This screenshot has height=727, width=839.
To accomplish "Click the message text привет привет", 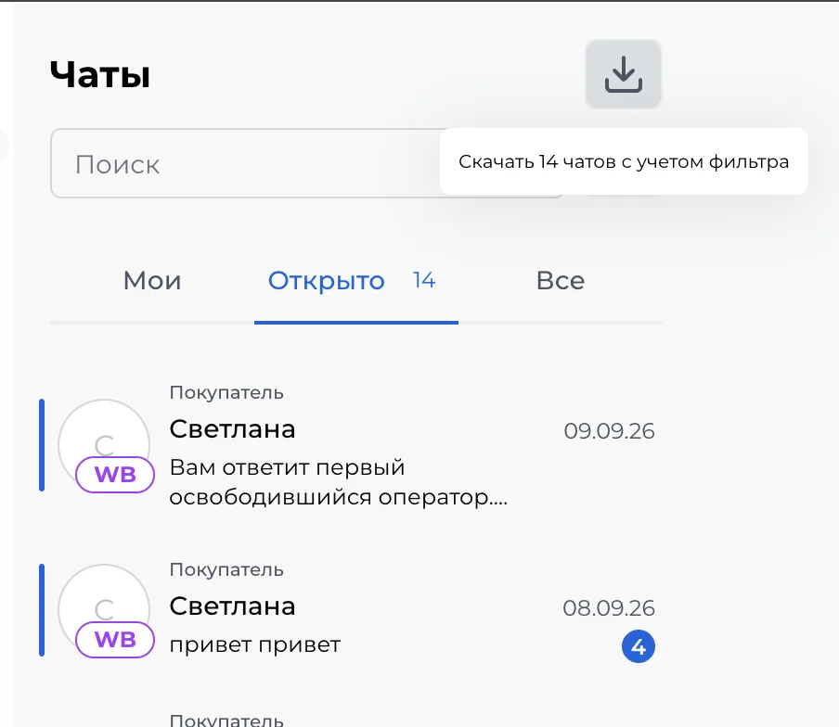I will click(254, 645).
